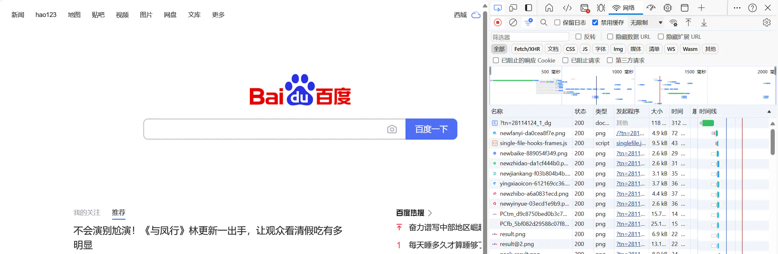778x254 pixels.
Task: Filter by Fetch/XHR type
Action: [527, 49]
